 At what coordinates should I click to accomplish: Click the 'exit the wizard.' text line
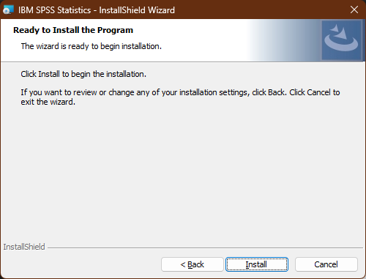click(x=48, y=102)
